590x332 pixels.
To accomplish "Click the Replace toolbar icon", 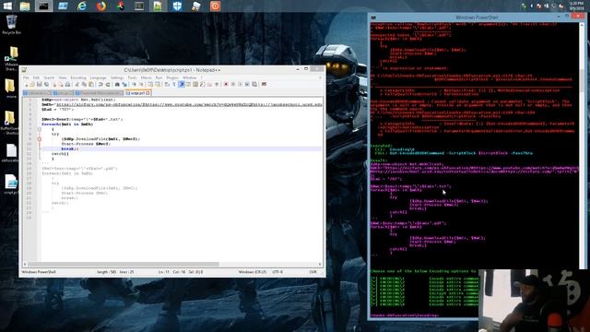I will (x=124, y=84).
